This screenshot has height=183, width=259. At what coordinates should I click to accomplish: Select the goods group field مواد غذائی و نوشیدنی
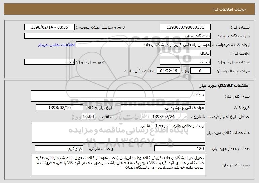pyautogui.click(x=163, y=108)
